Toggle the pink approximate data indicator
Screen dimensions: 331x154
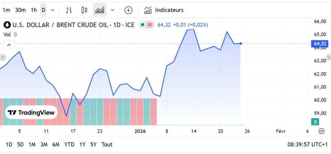(x=150, y=25)
